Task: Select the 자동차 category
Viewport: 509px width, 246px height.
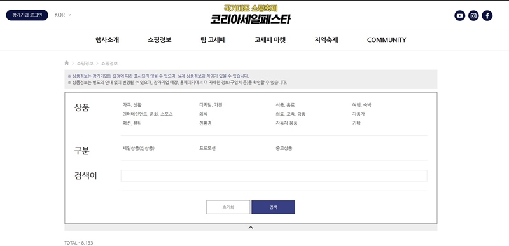Action: click(x=358, y=114)
